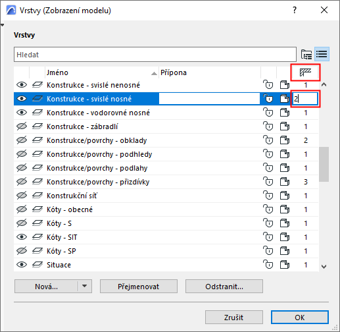Click the Odstranit... button

224,287
